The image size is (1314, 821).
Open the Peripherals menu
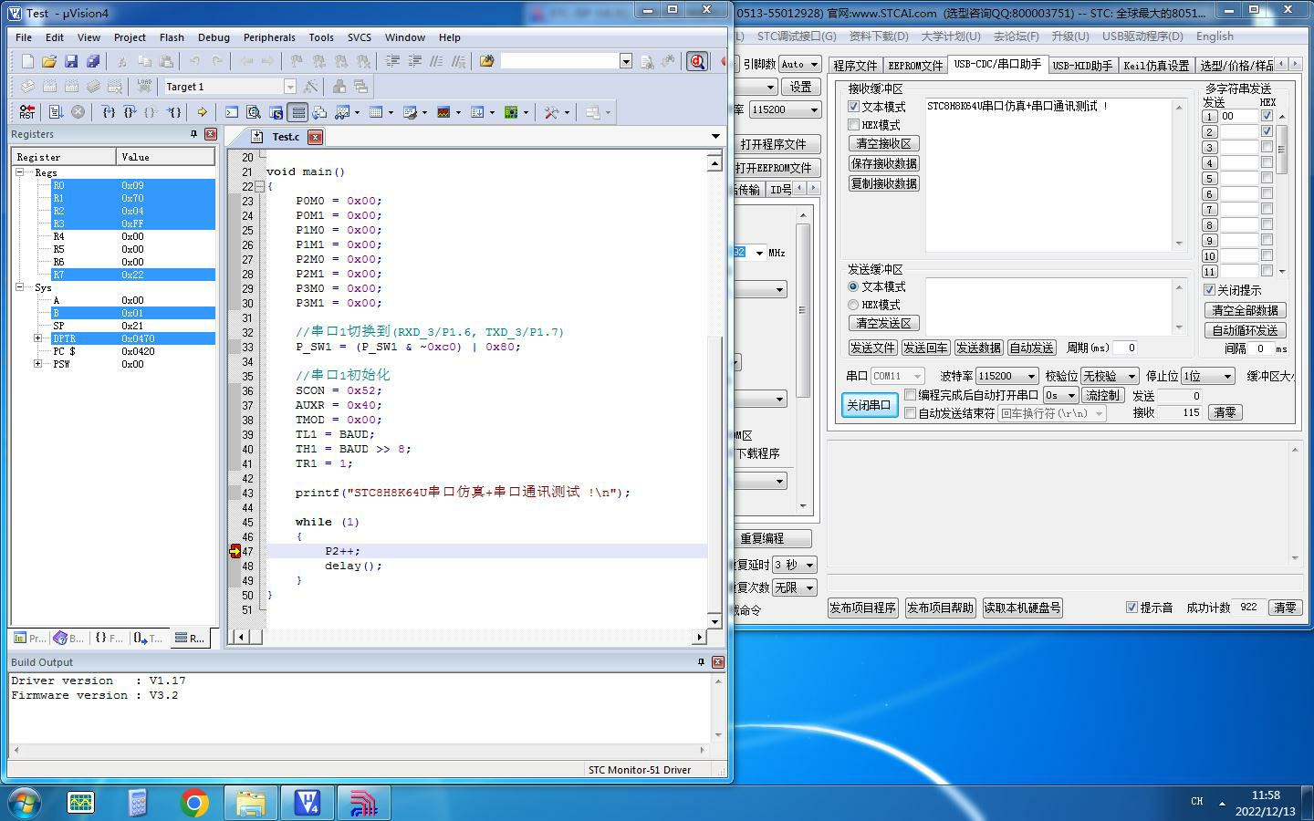tap(269, 37)
